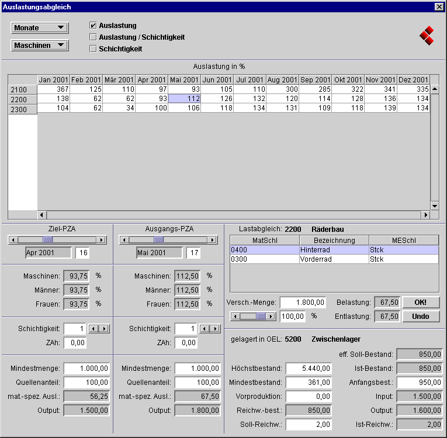Tick the Schichtigkeit checkbox
The height and width of the screenshot is (438, 447).
[93, 49]
